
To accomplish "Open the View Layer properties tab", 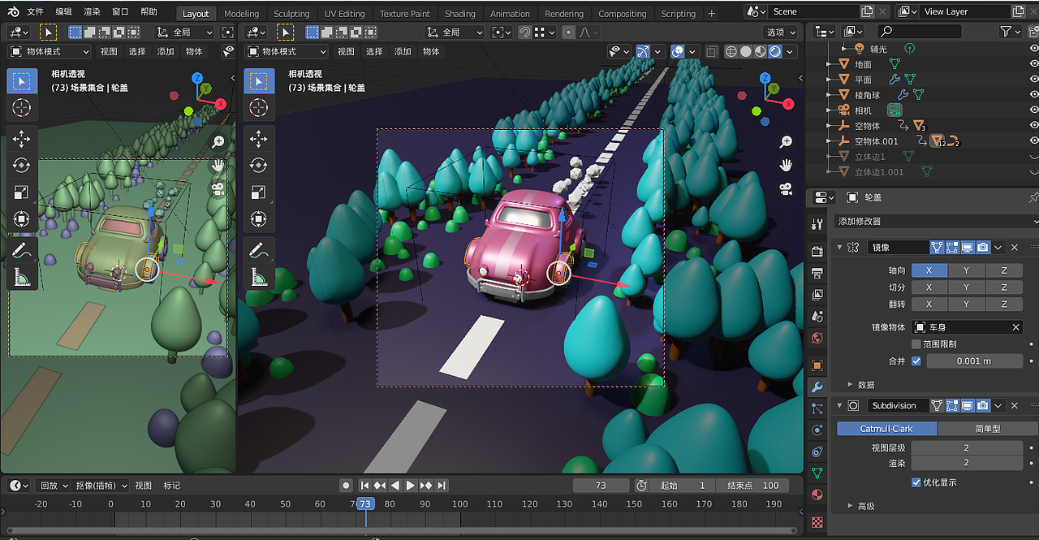I will click(817, 294).
